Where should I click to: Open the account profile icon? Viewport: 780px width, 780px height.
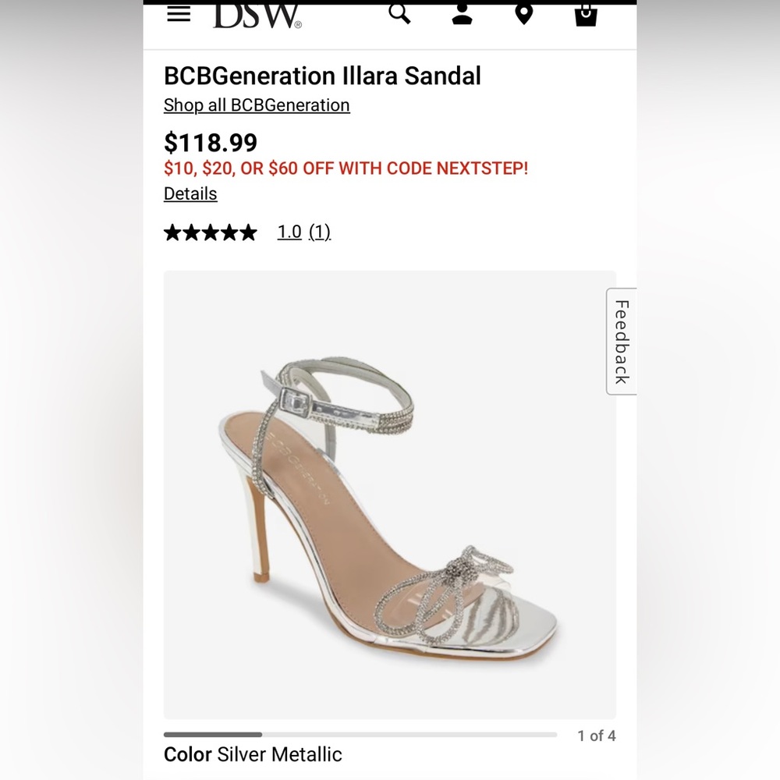click(x=461, y=14)
